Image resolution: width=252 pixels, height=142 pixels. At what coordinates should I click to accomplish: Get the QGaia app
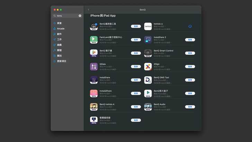[136, 66]
